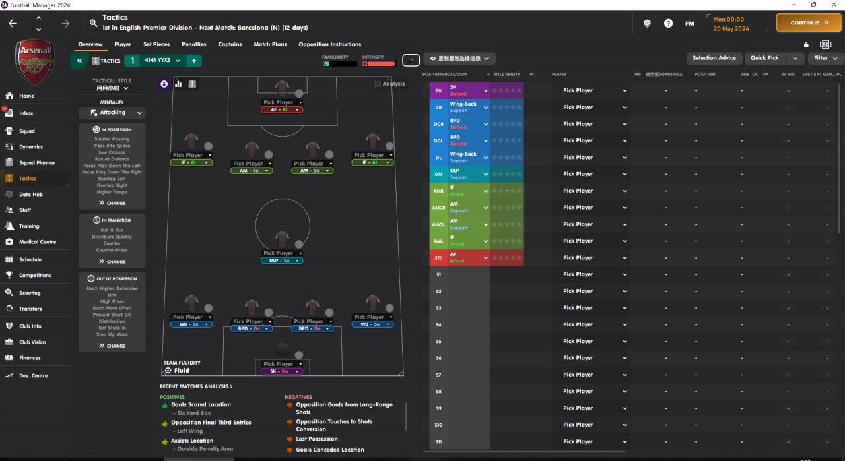The height and width of the screenshot is (461, 845).
Task: Click the Quick Pick button
Action: click(764, 58)
